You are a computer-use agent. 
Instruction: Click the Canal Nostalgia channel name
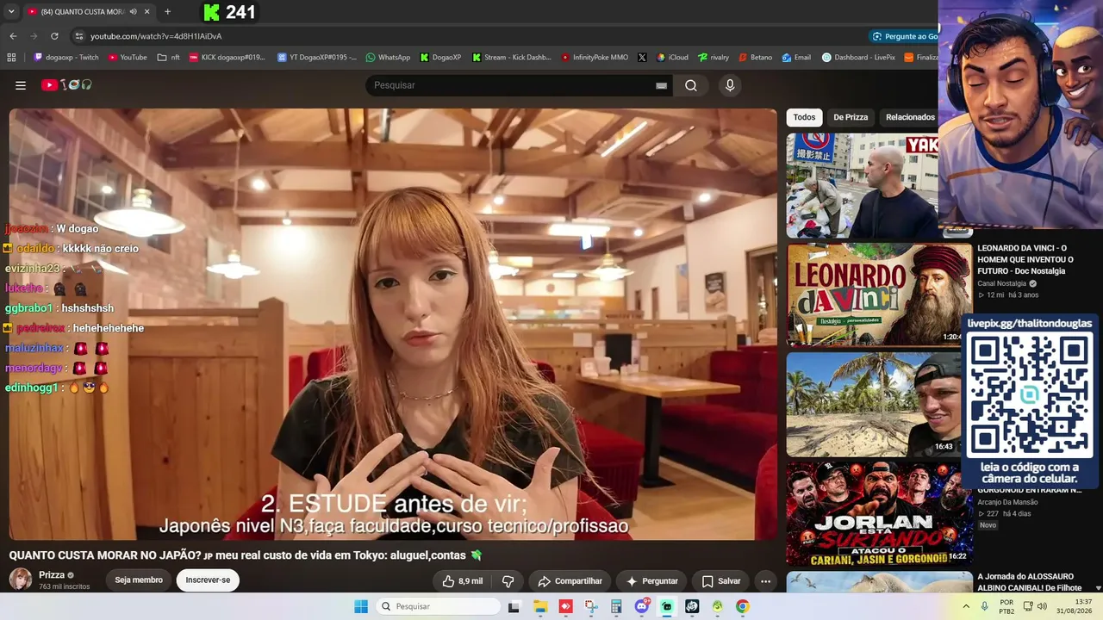pyautogui.click(x=1001, y=283)
